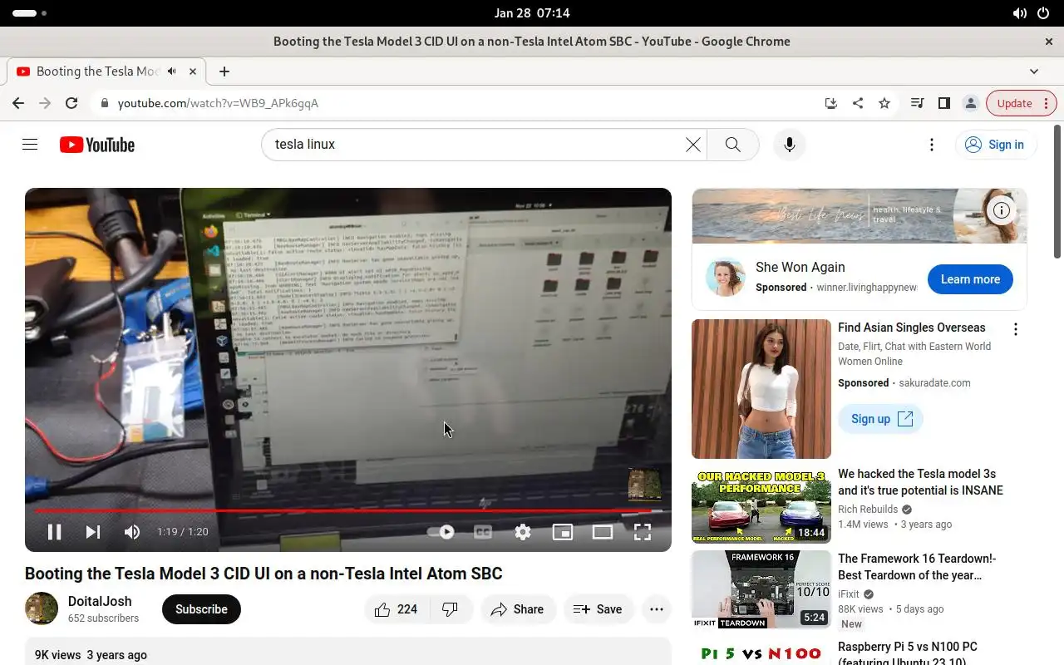Mute the video player volume
Screen dimensions: 1064x665
[x=132, y=532]
